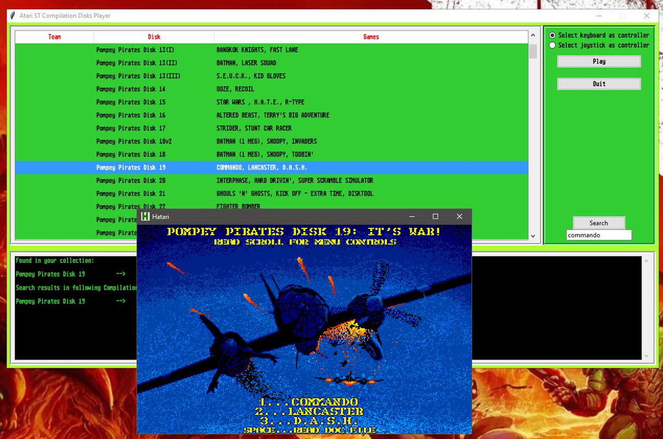This screenshot has width=663, height=439.
Task: Click the feather icon in main title bar
Action: [13, 16]
